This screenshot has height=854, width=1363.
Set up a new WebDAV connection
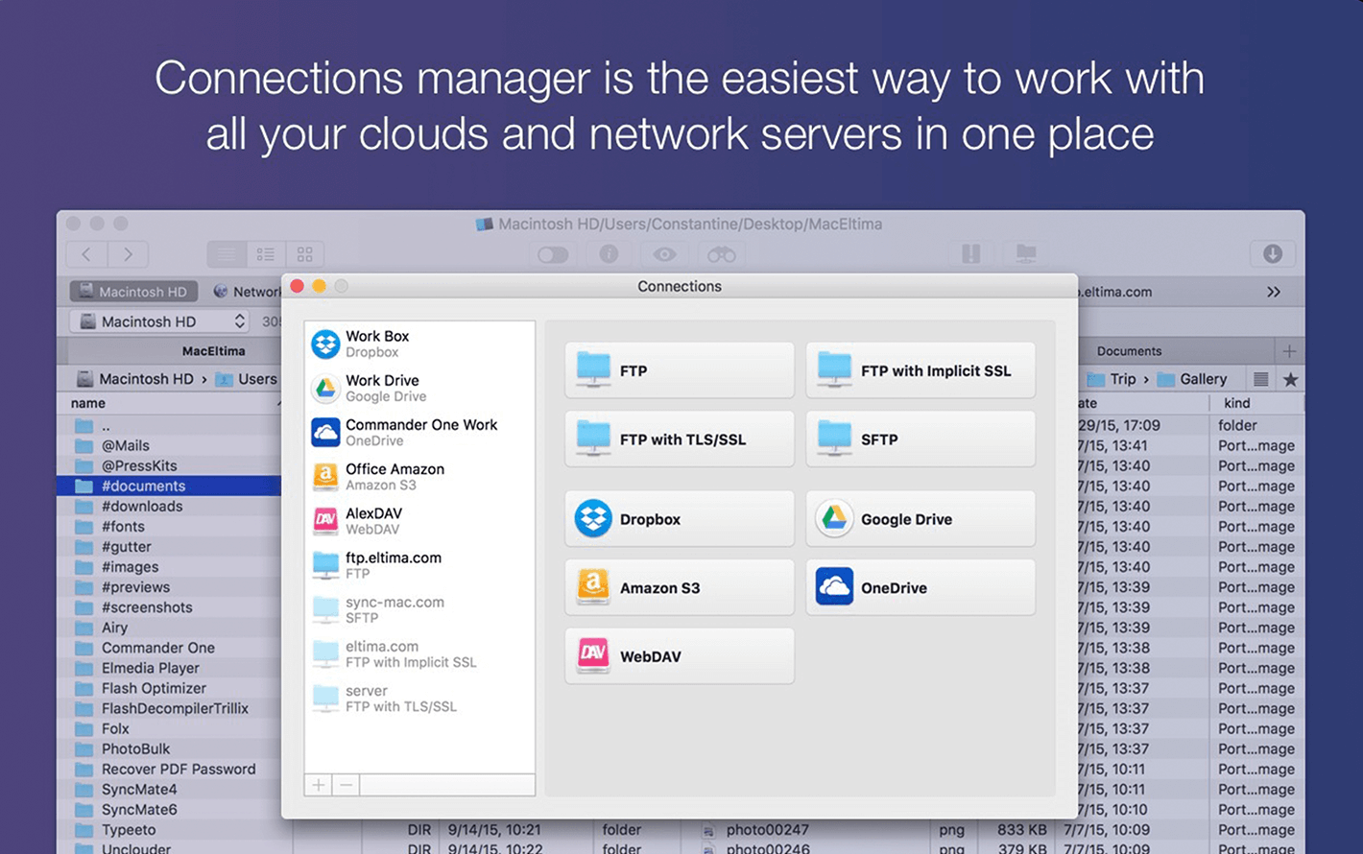click(x=680, y=656)
